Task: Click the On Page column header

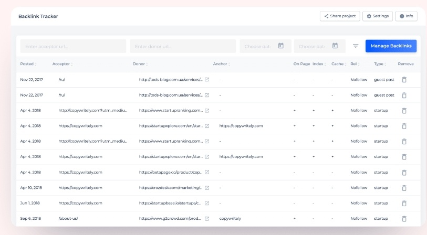Action: [301, 64]
